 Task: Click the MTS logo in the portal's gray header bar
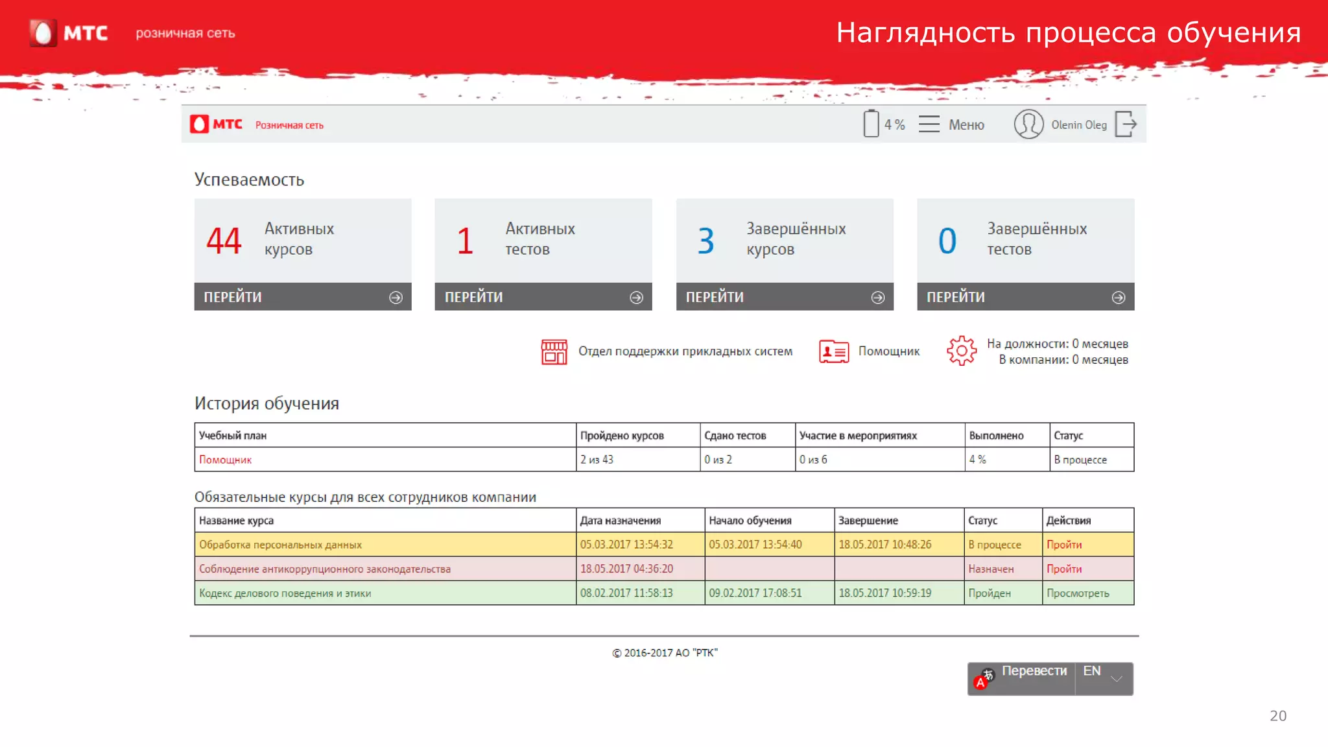click(217, 124)
